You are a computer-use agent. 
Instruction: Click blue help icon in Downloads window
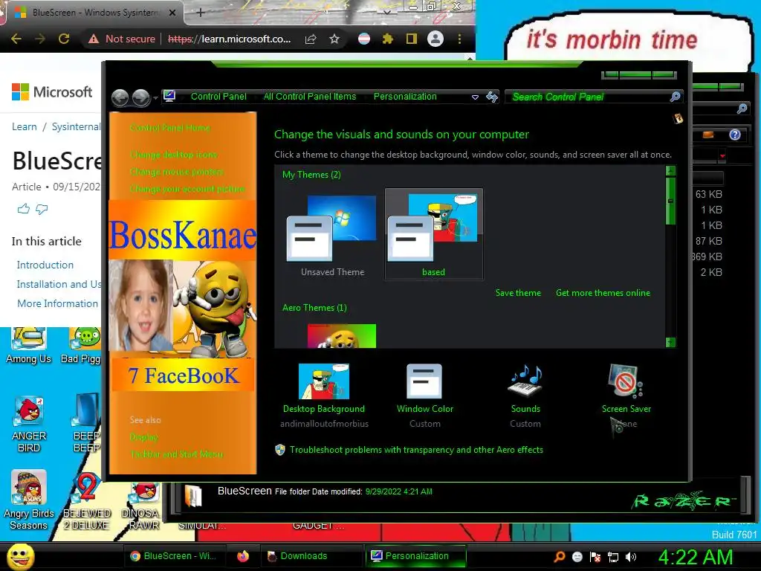(735, 135)
